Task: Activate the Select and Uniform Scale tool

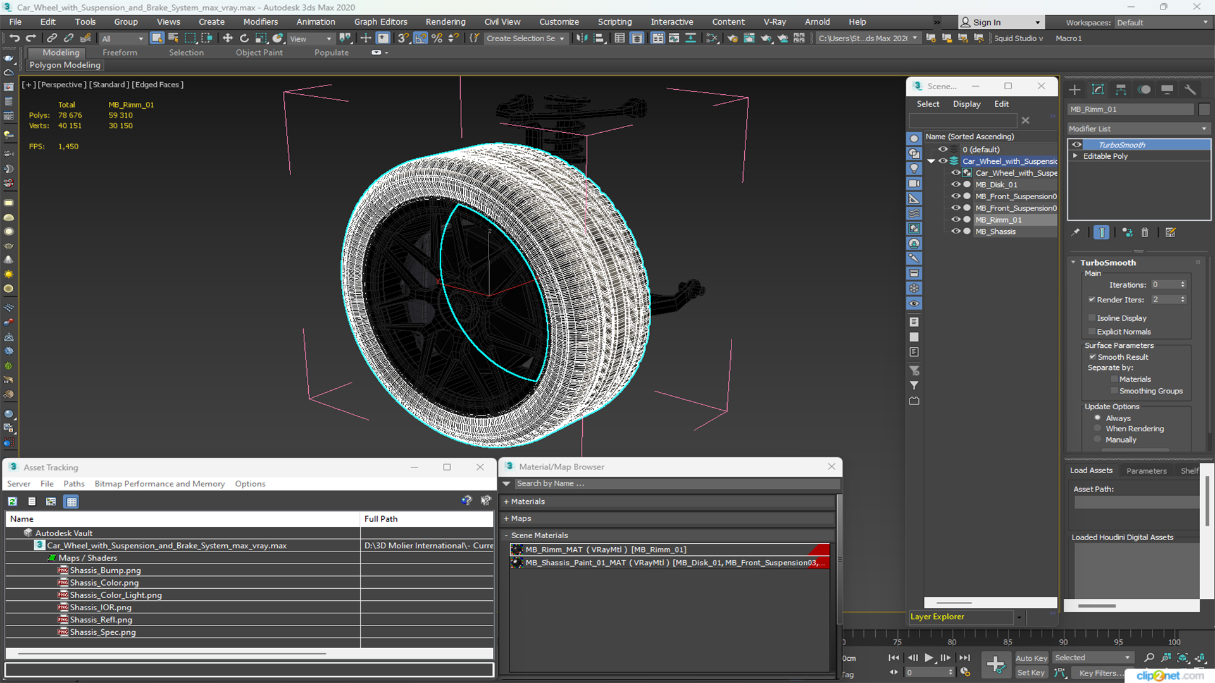Action: point(261,39)
